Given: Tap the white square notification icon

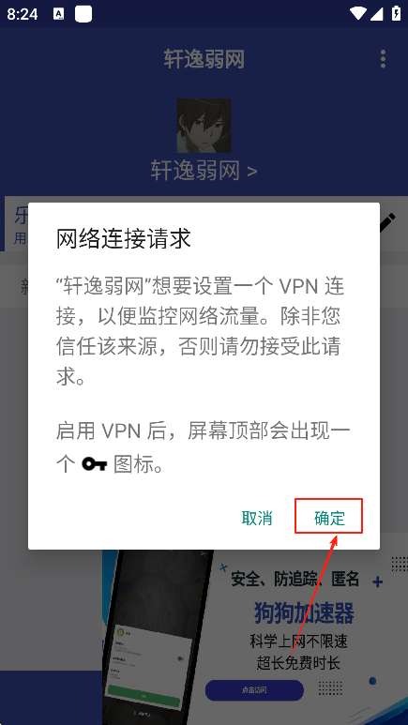Looking at the screenshot, I should (83, 14).
